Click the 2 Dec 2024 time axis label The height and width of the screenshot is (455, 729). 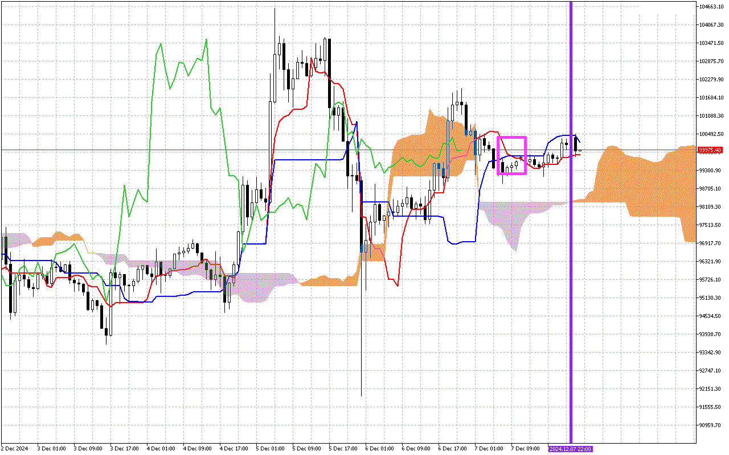coord(15,449)
